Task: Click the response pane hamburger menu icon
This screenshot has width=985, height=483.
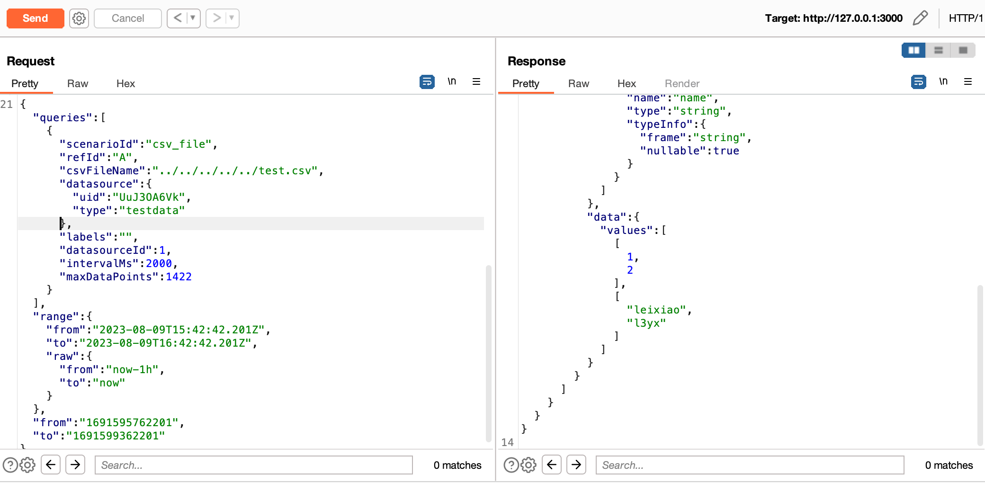Action: coord(968,82)
